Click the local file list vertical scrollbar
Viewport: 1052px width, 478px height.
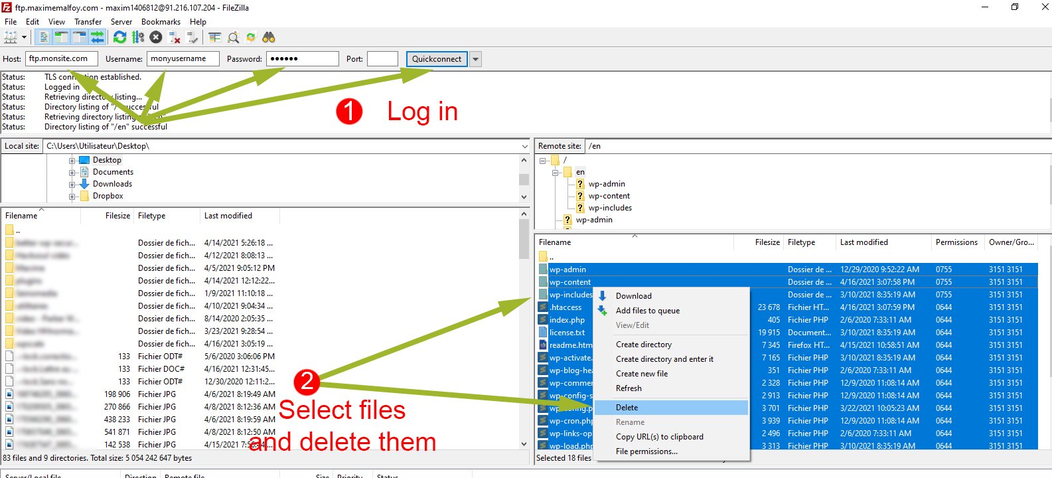[524, 332]
